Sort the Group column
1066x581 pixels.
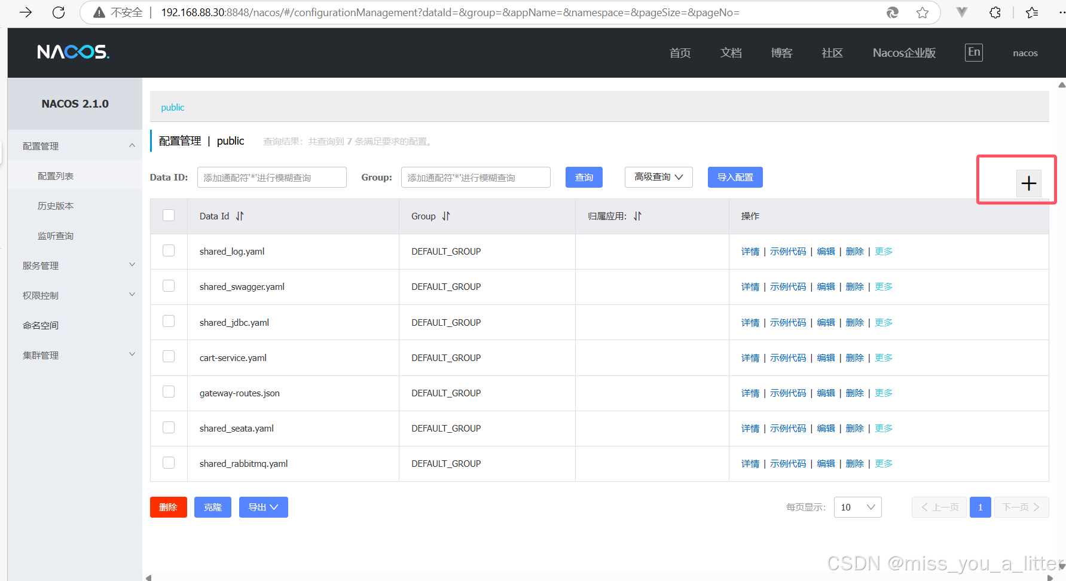pos(446,216)
